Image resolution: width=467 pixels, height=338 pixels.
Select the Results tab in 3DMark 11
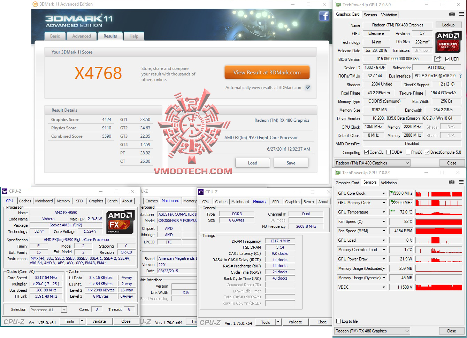110,36
